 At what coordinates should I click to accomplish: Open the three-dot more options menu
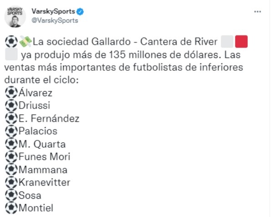(x=257, y=12)
